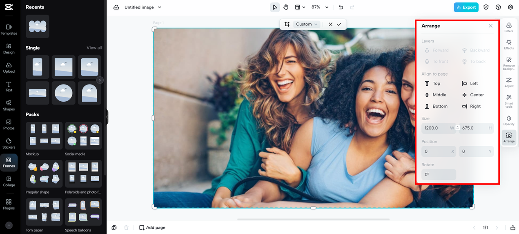Open the Effects tool
Viewport: 519px width, 234px height.
click(x=509, y=45)
